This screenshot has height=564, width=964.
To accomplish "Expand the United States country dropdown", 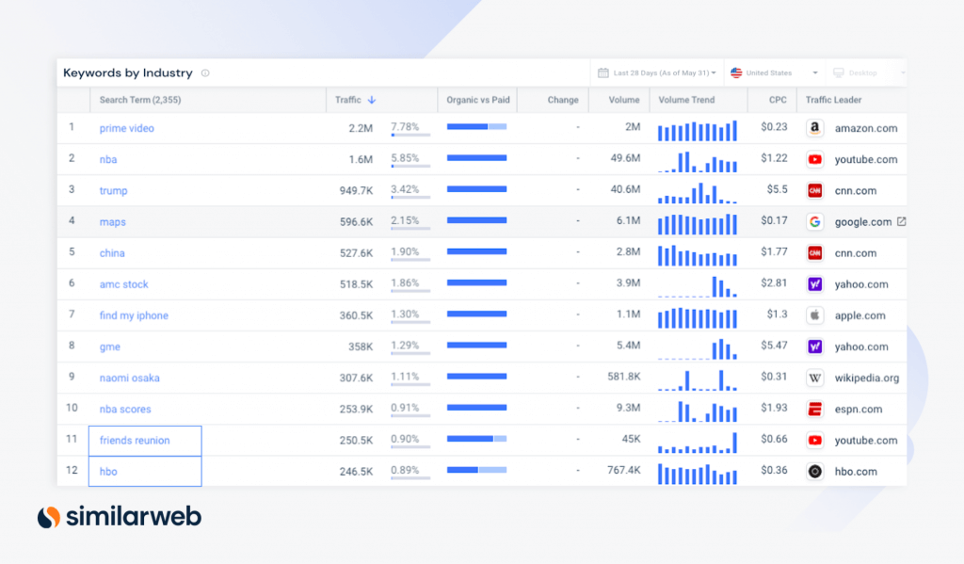I will point(775,73).
